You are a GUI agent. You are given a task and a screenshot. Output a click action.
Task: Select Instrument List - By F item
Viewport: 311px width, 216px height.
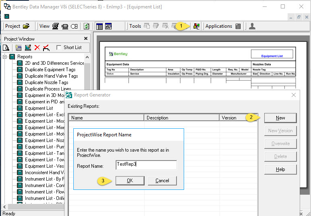point(44,179)
